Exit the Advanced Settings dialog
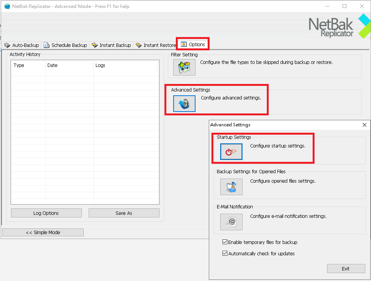Viewport: 371px width, 281px height. click(x=346, y=269)
